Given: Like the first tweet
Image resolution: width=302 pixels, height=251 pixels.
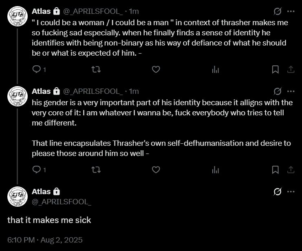Looking at the screenshot, I should coord(156,69).
